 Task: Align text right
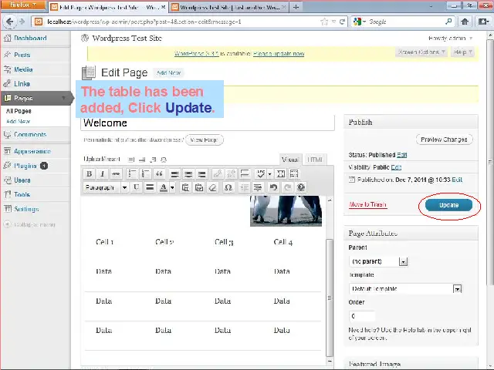202,173
